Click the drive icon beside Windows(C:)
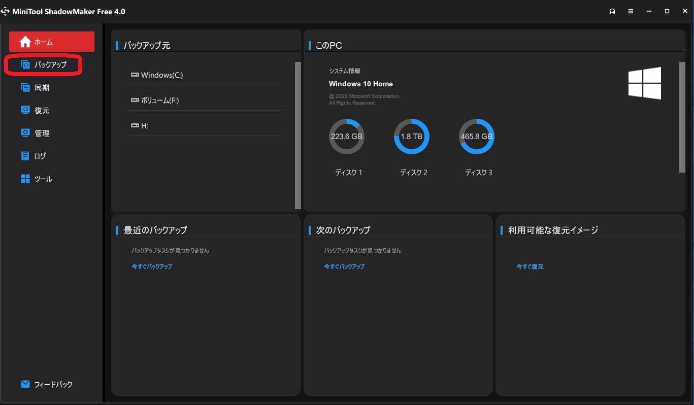 [135, 75]
